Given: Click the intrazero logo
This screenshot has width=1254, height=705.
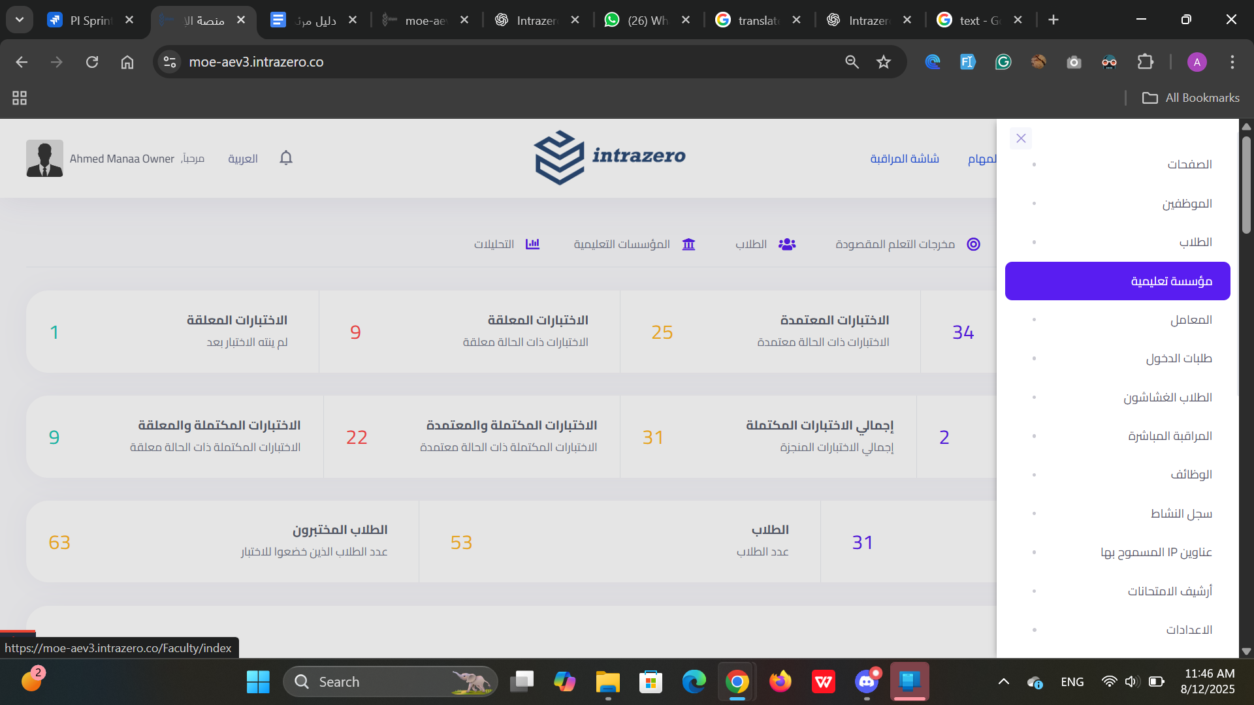Looking at the screenshot, I should click(610, 157).
